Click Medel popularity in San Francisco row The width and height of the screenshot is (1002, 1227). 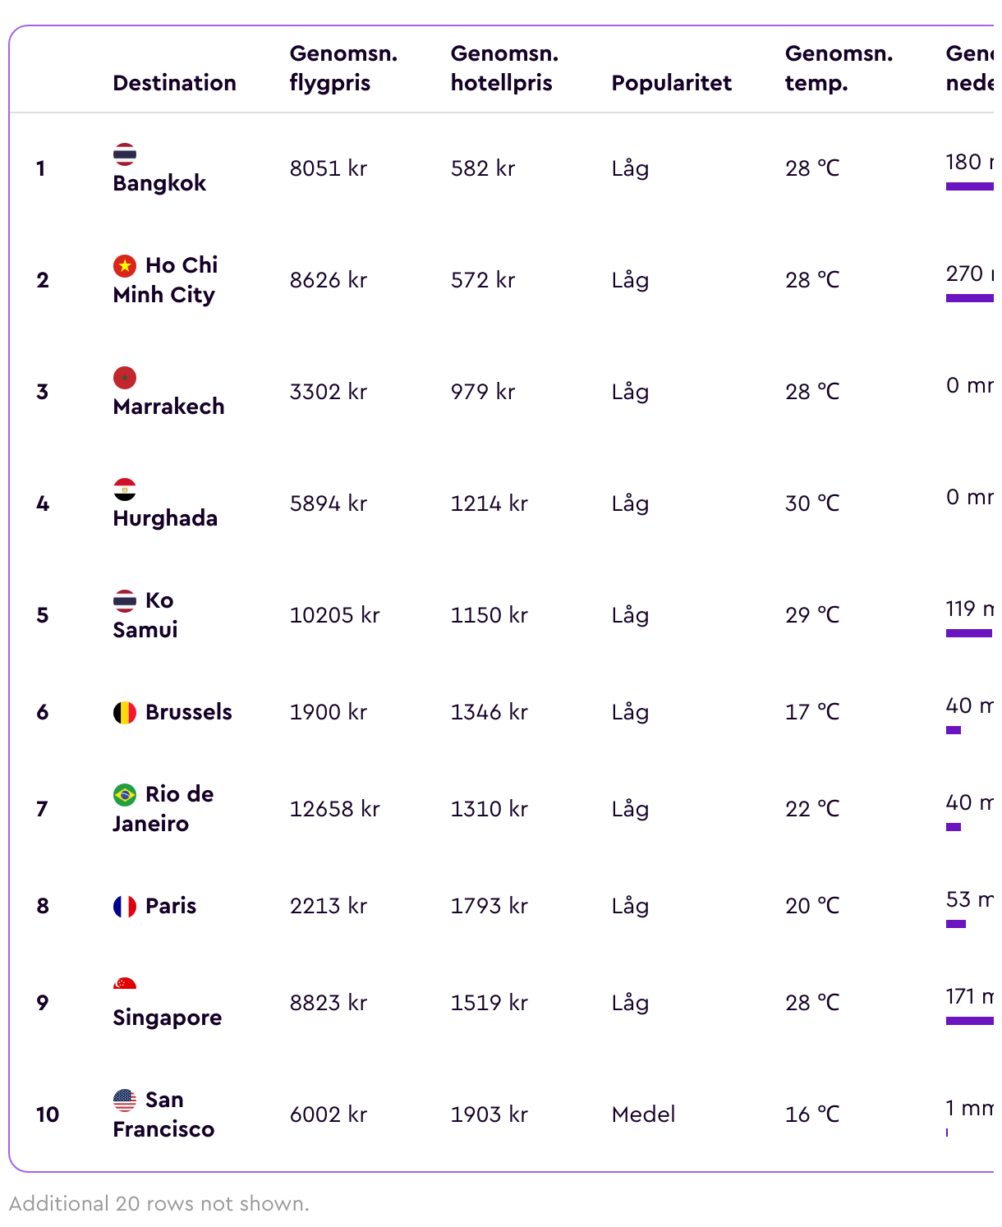pyautogui.click(x=643, y=1114)
